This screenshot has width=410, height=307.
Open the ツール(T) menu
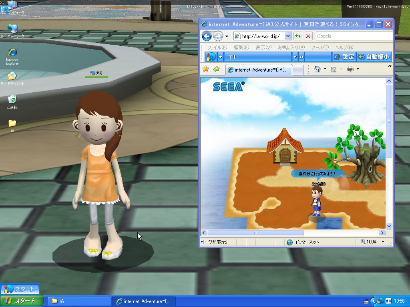point(320,48)
